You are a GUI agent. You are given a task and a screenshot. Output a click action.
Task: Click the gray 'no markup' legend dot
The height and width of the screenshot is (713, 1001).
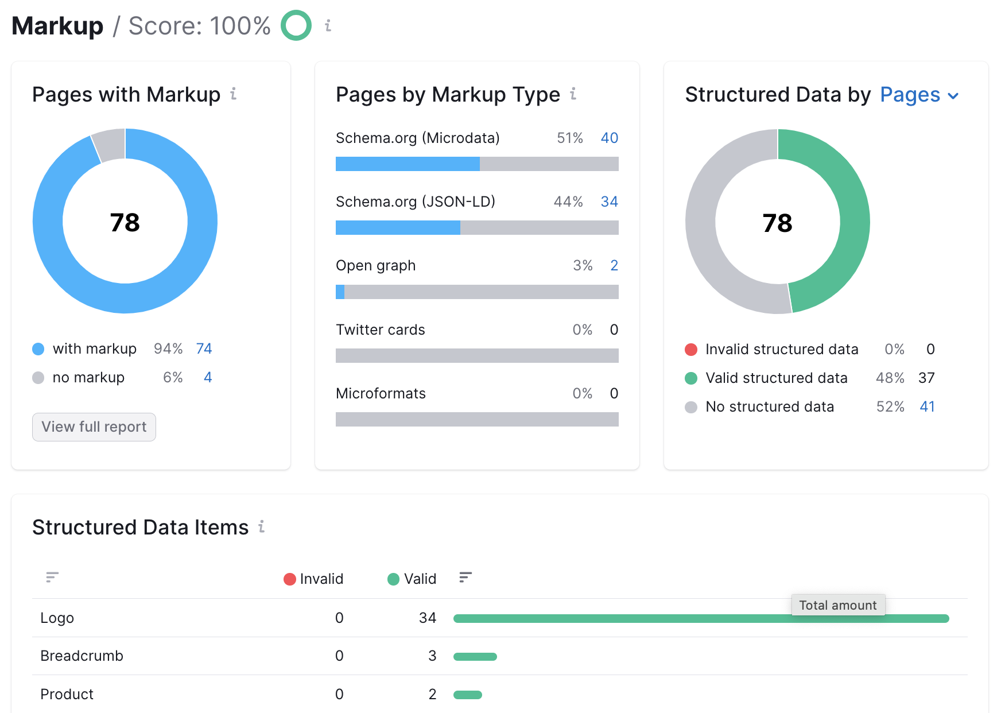point(38,378)
